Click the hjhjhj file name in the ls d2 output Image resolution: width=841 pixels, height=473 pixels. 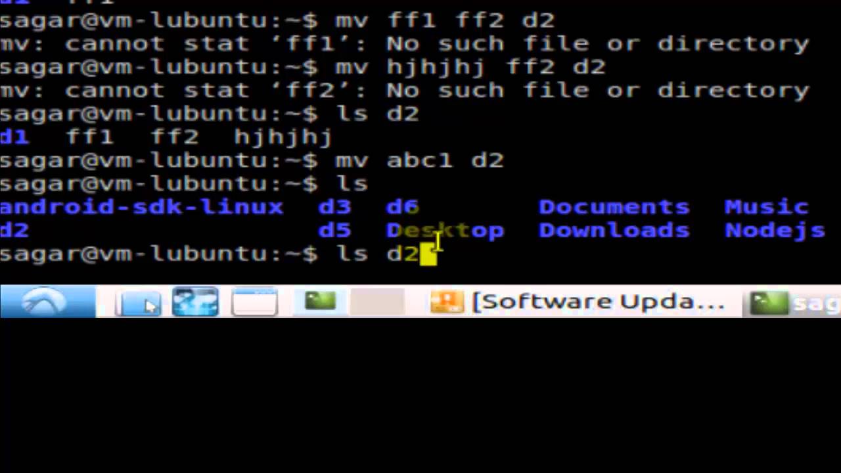click(x=284, y=137)
